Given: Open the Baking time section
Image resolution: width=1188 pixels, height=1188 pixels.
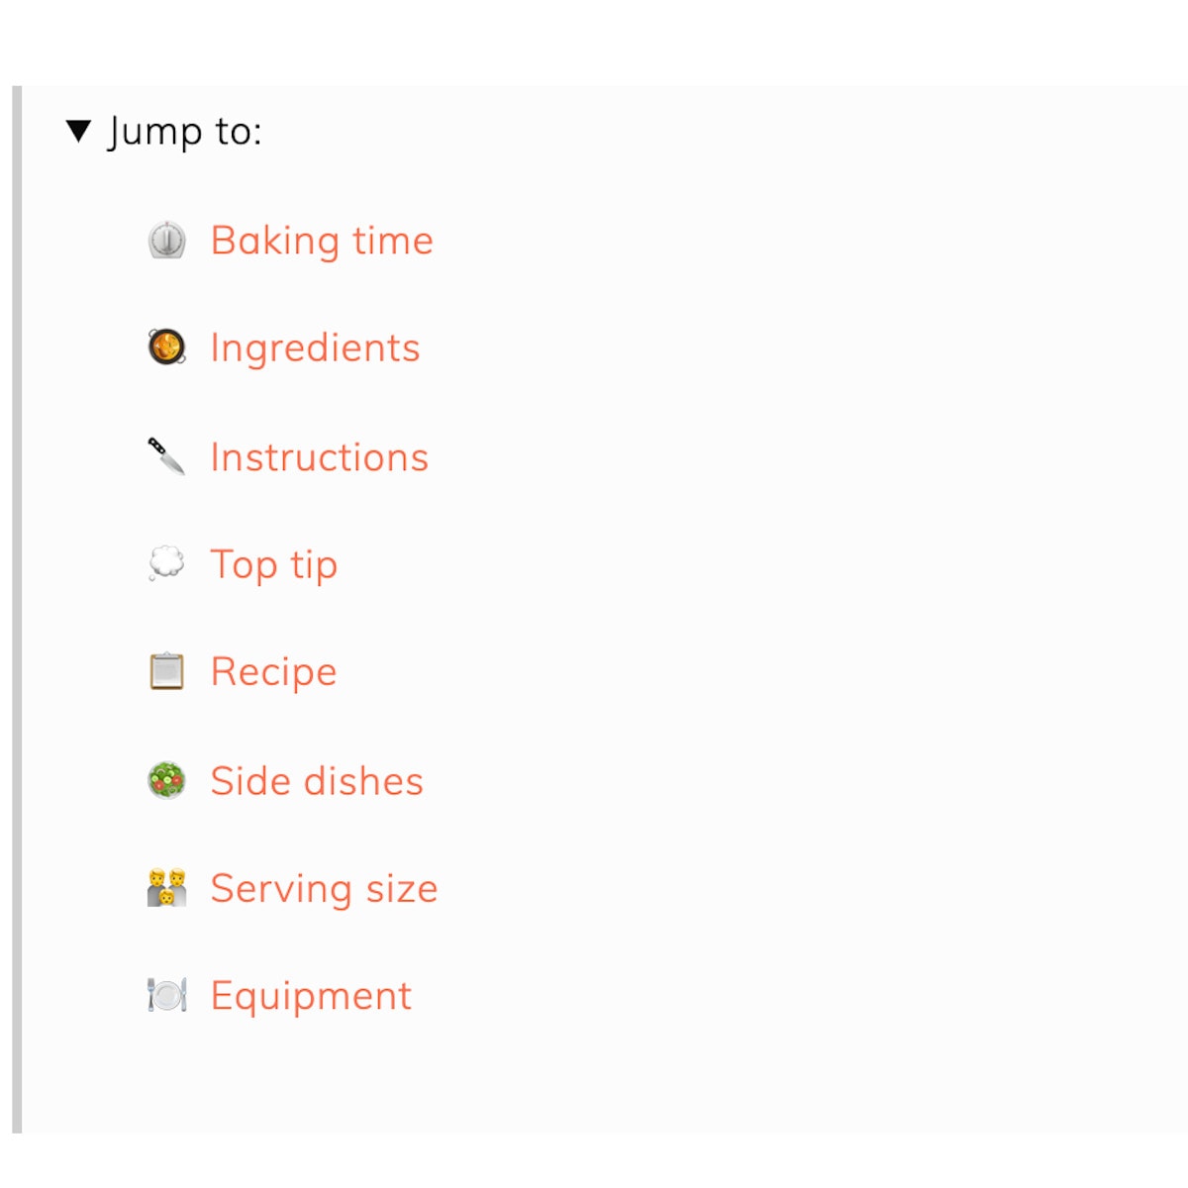Looking at the screenshot, I should click(322, 240).
